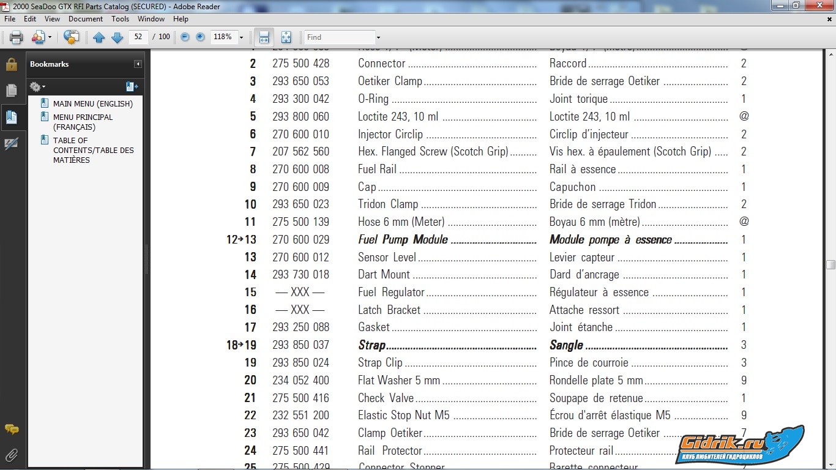Screen dimensions: 836x470
Task: Open the Document menu
Action: tap(85, 19)
